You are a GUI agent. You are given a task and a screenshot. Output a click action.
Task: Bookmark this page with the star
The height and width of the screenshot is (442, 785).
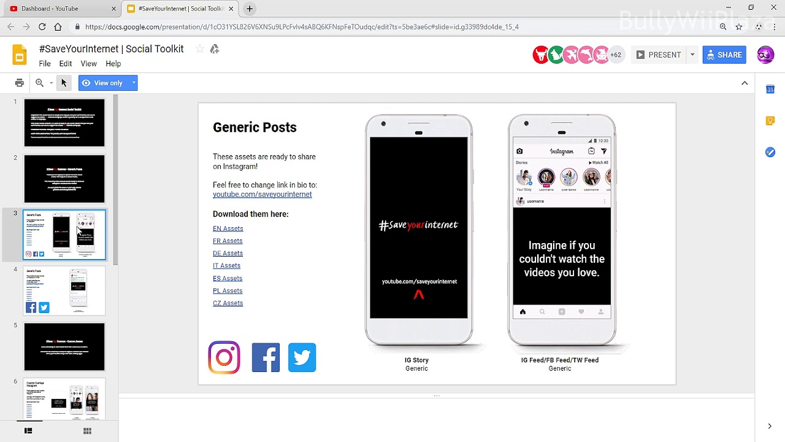click(x=739, y=27)
